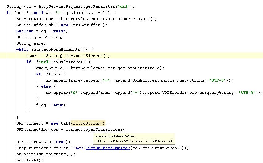Click the 'if (!flag)' statement

(51, 74)
